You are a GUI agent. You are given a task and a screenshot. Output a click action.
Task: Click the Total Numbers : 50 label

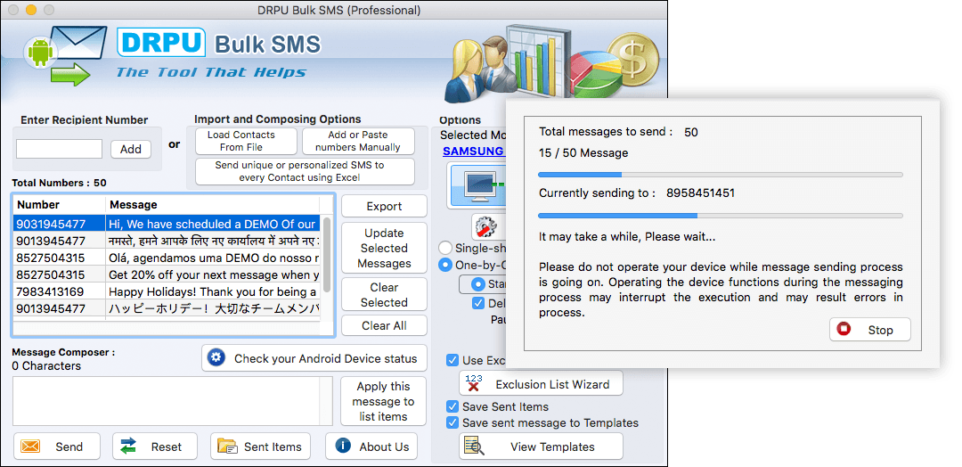pyautogui.click(x=59, y=183)
